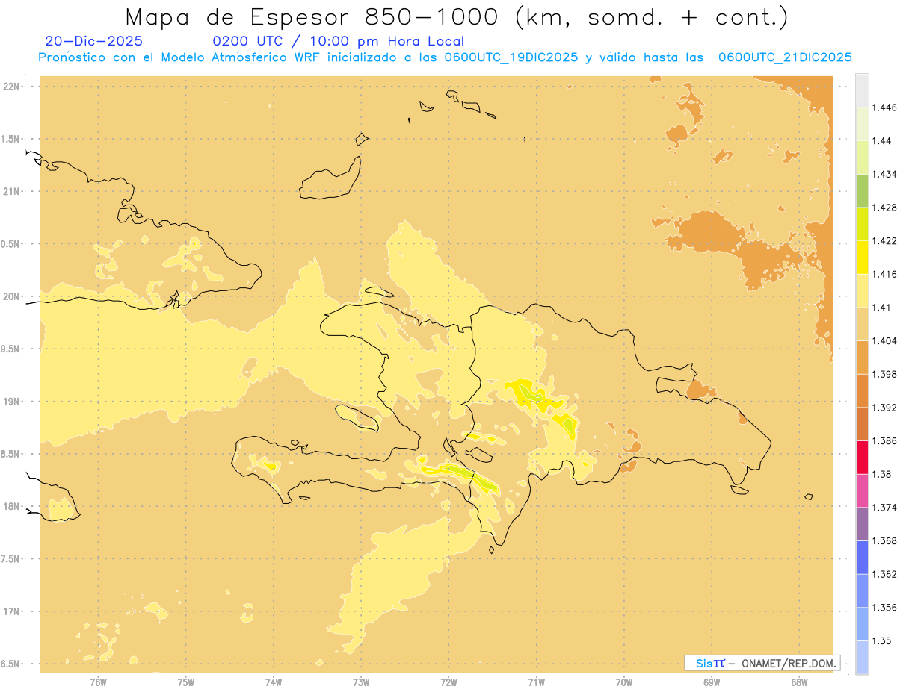Pick the red swatch between 1.38 and 1.386
Image resolution: width=897 pixels, height=692 pixels.
[x=862, y=457]
